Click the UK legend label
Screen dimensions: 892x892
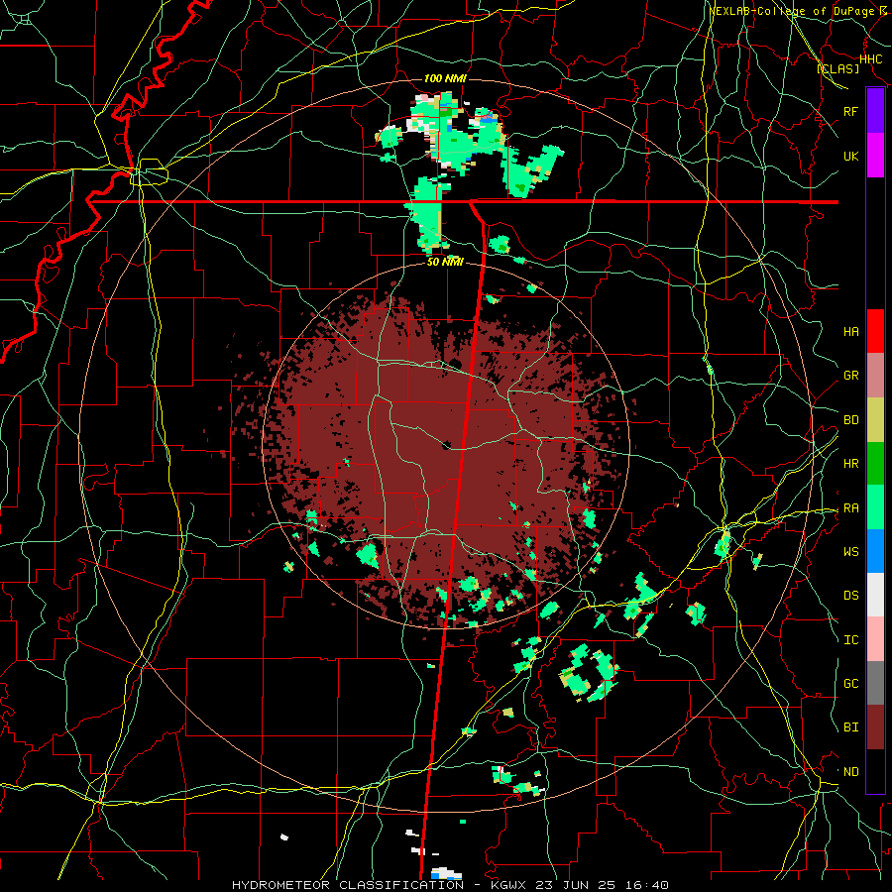(850, 156)
